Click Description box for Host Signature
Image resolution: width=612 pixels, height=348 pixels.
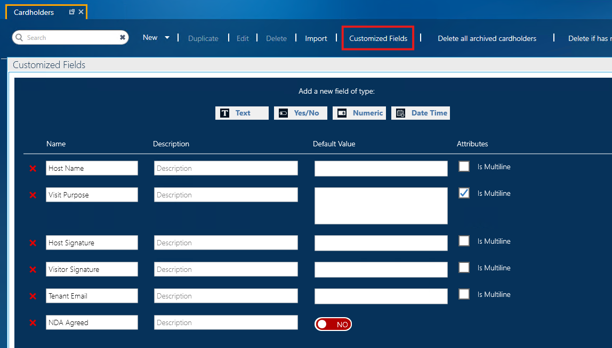click(226, 243)
